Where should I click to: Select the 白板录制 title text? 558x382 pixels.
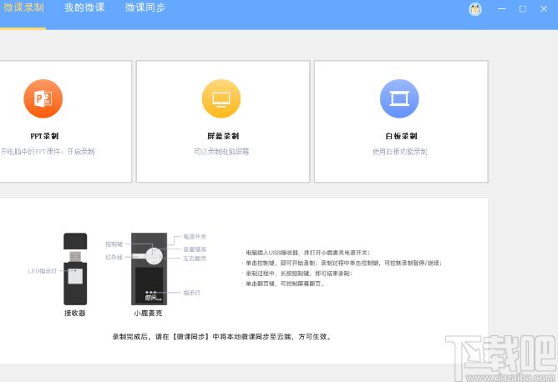point(399,136)
